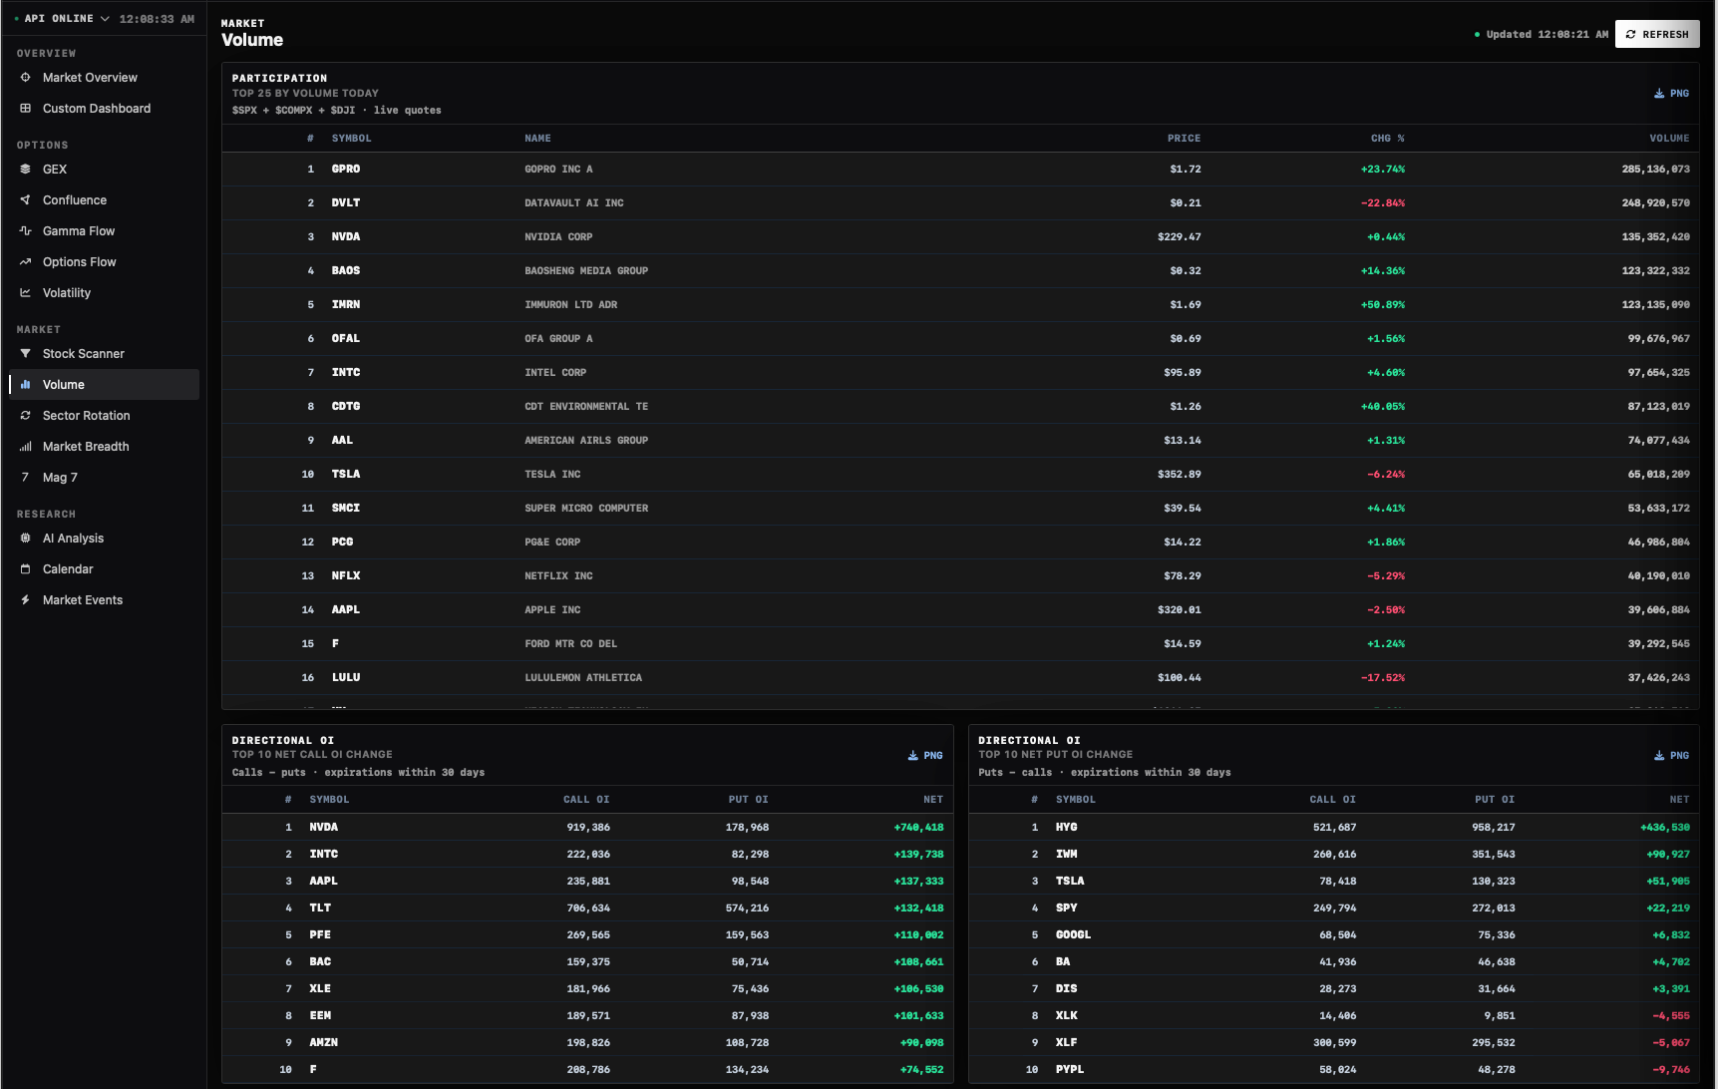Viewport: 1718px width, 1089px height.
Task: Click the Options Flow trend icon
Action: 26,261
